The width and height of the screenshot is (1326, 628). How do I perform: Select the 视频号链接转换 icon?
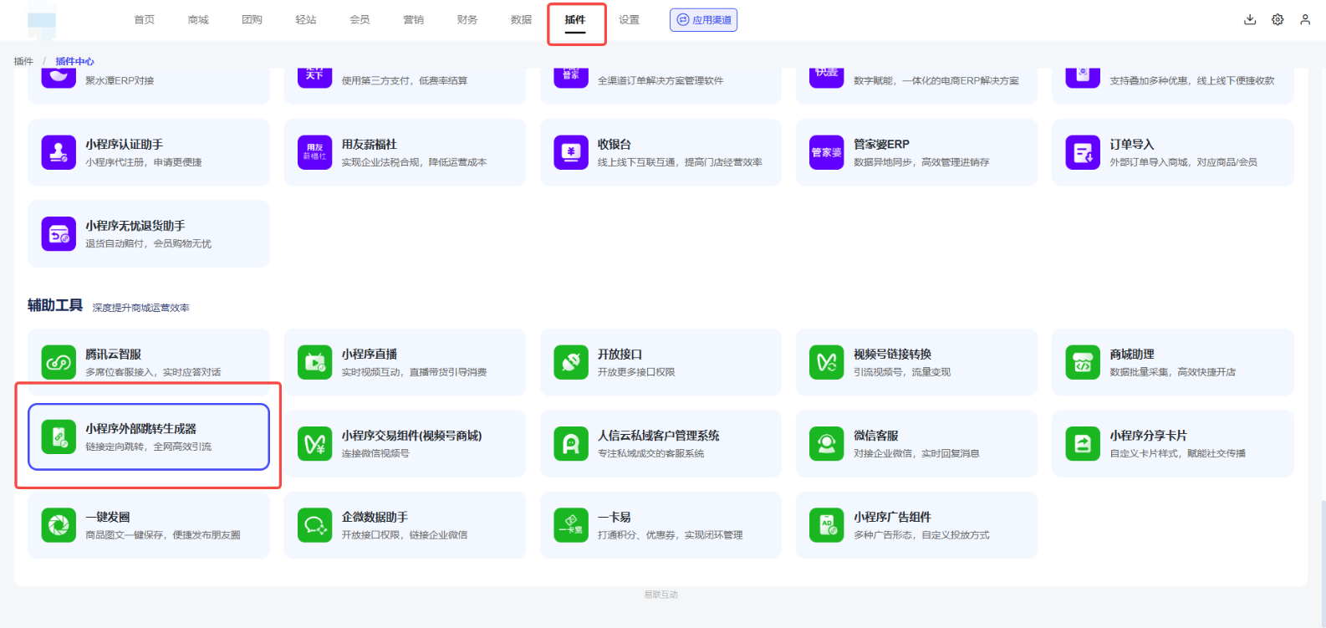pyautogui.click(x=826, y=362)
